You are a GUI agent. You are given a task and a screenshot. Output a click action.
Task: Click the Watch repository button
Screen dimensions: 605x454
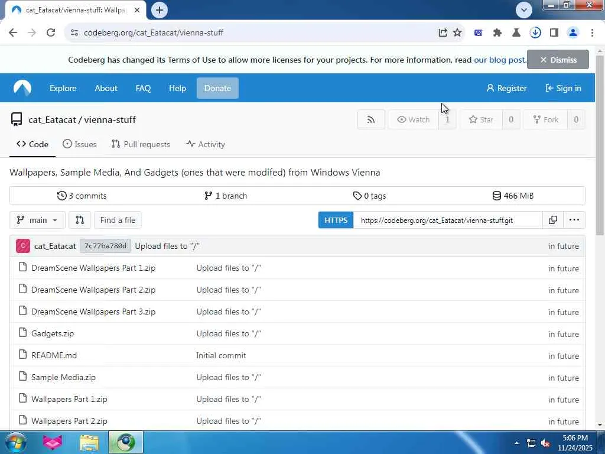pyautogui.click(x=413, y=119)
